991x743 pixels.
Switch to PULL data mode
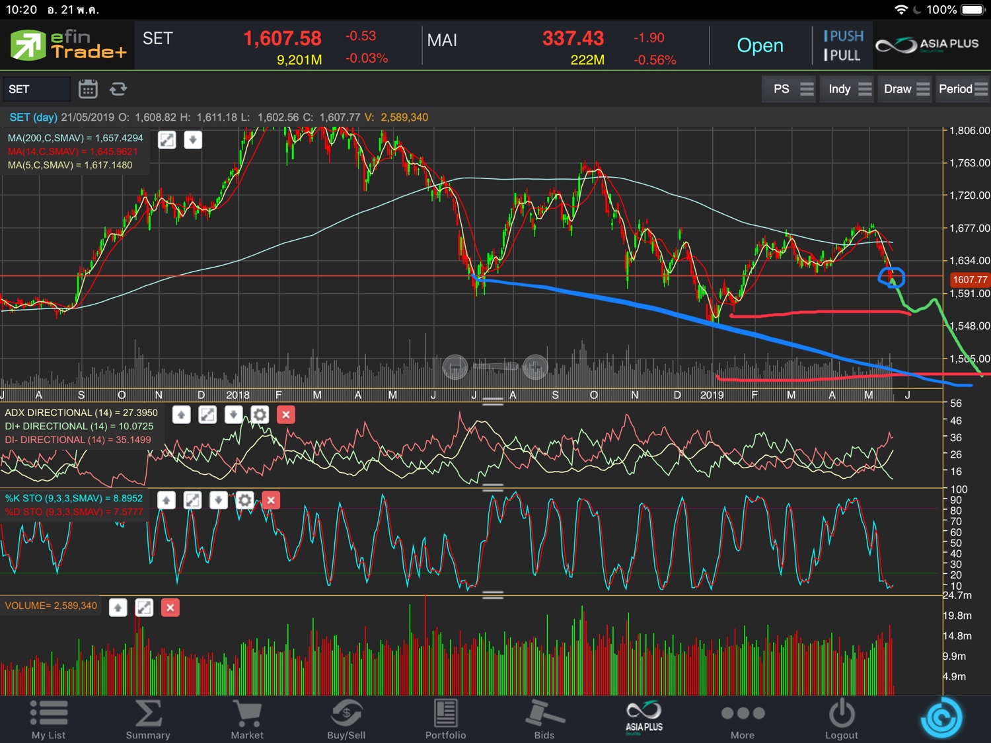843,55
